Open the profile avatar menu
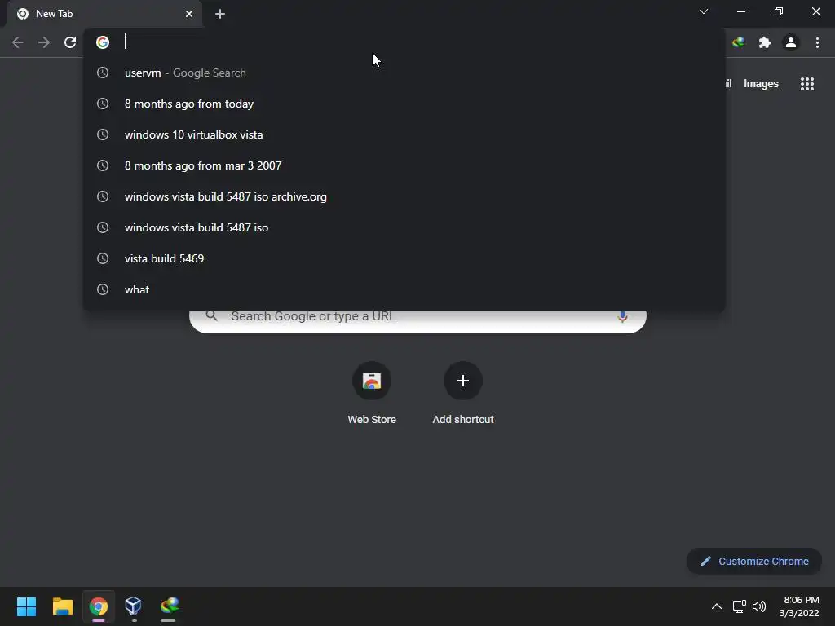 tap(791, 42)
